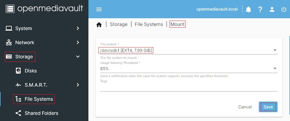Click the Storage breadcrumb link
290x121 pixels.
118,24
